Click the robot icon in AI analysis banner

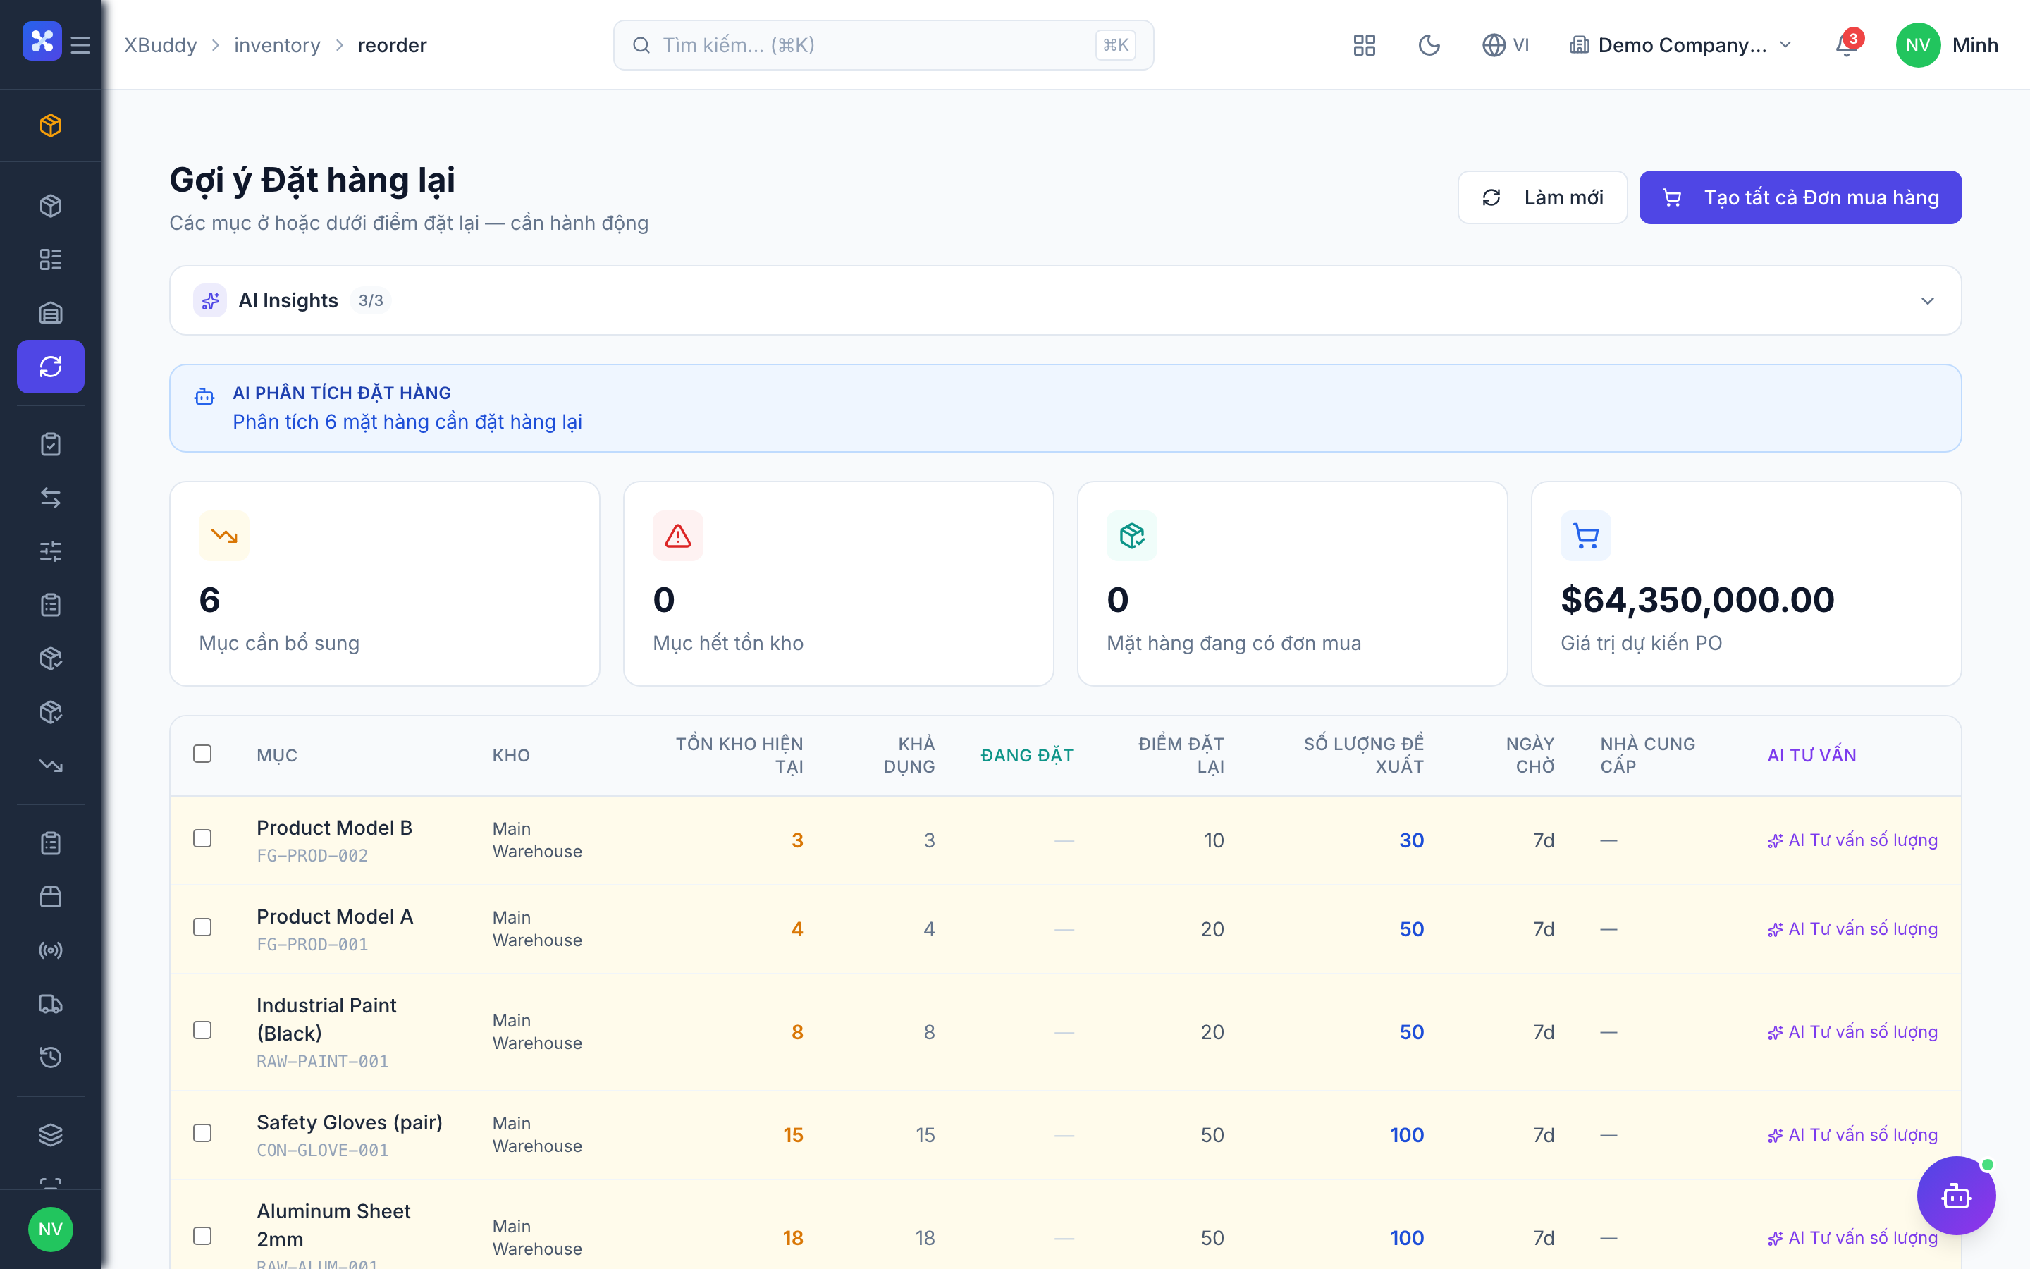tap(204, 396)
